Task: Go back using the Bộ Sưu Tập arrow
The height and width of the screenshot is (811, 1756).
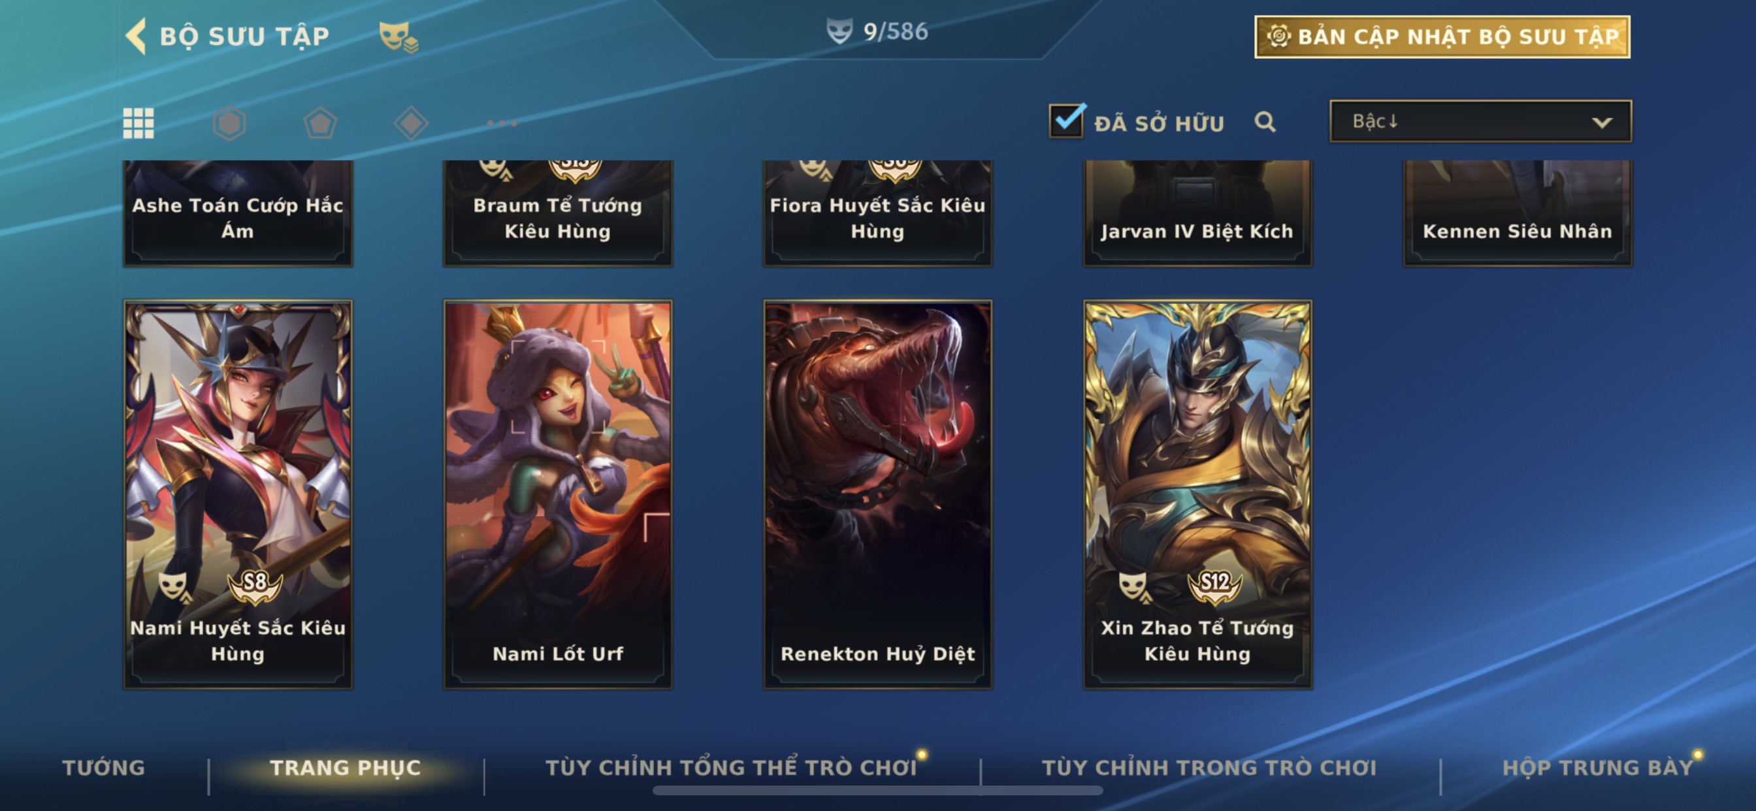Action: point(137,36)
